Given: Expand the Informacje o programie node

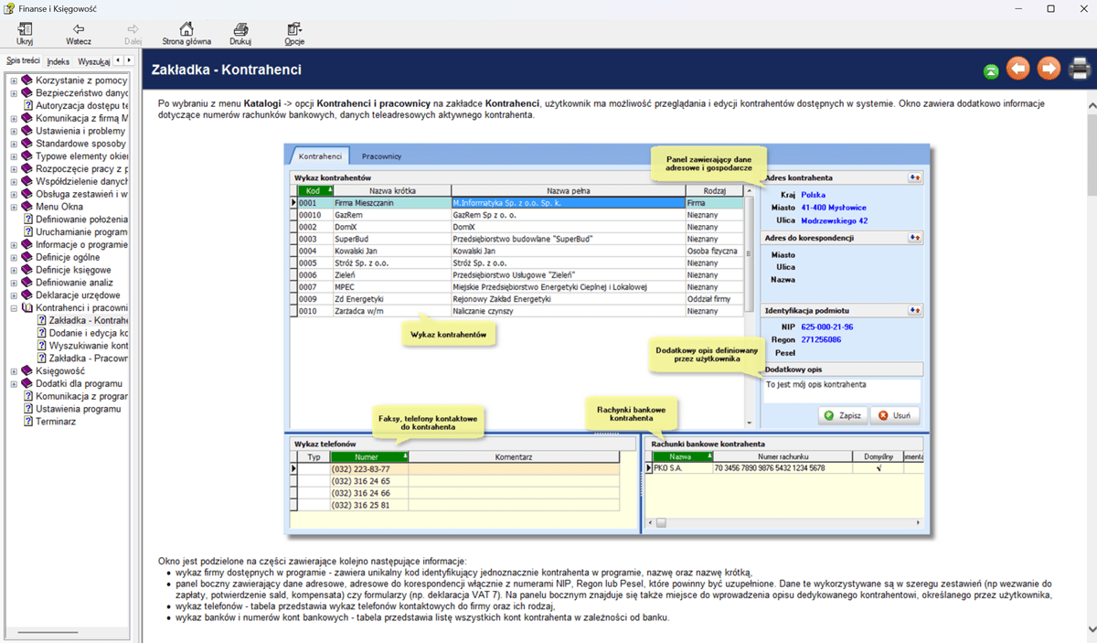Looking at the screenshot, I should [x=14, y=245].
